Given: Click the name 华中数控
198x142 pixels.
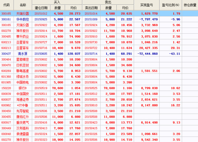Looking at the screenshot, I should tap(22, 19).
